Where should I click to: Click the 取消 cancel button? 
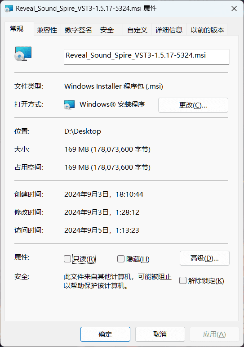point(160,334)
